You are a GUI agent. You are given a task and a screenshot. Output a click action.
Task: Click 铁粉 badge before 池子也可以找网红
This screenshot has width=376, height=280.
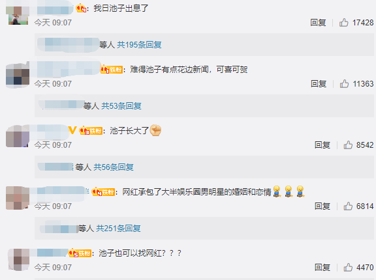[x=80, y=253]
